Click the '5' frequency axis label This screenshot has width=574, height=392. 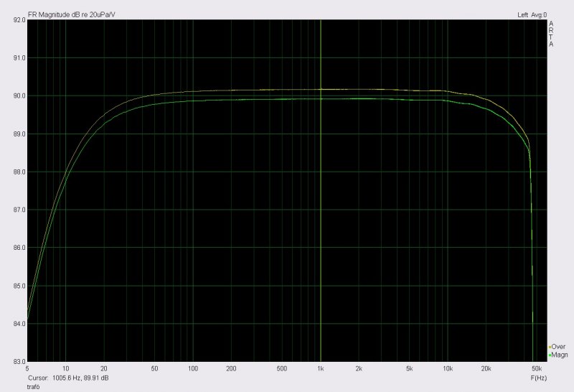[27, 368]
